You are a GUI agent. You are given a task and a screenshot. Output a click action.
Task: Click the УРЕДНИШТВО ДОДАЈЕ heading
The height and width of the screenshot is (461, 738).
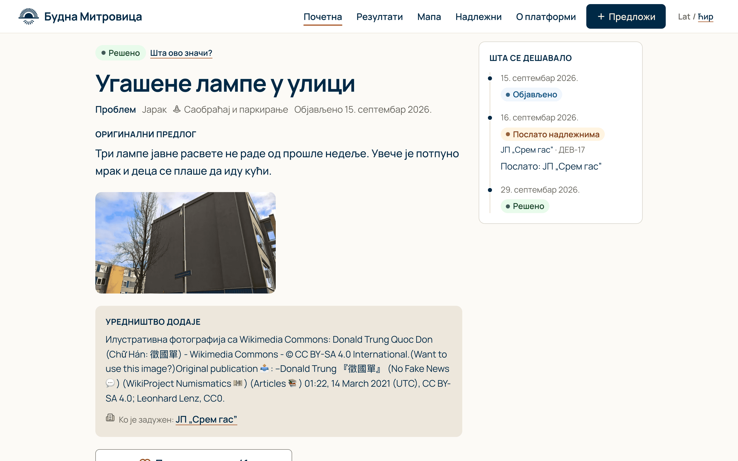coord(153,322)
